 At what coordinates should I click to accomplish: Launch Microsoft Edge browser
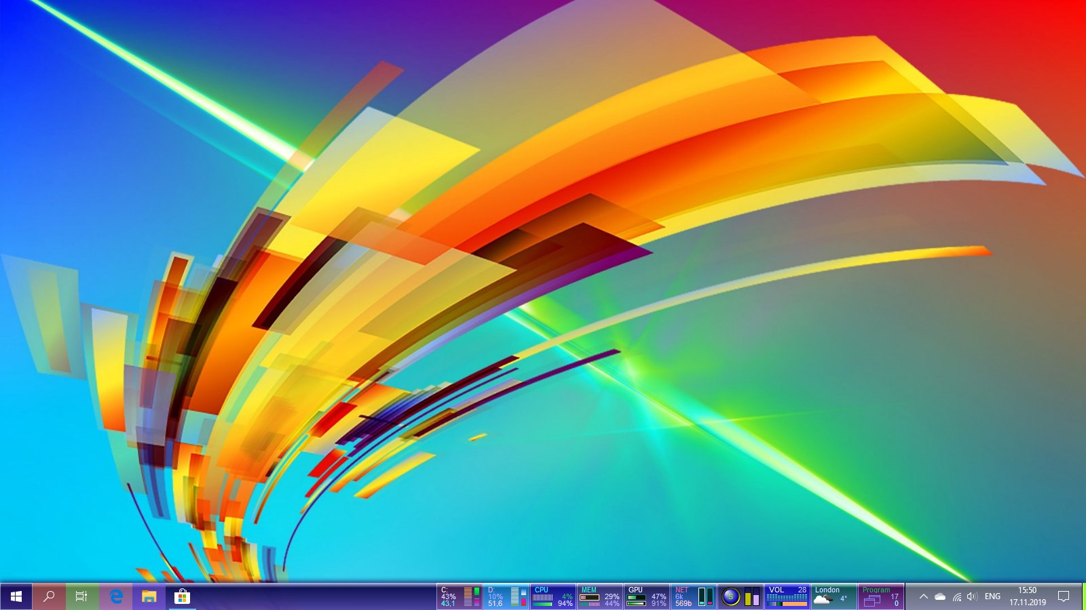point(116,596)
